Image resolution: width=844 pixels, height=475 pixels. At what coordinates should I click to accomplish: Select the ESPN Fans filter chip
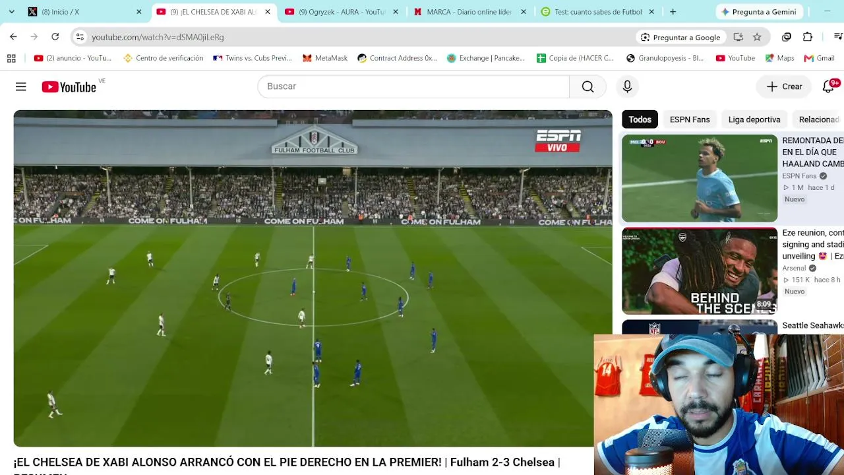(690, 119)
